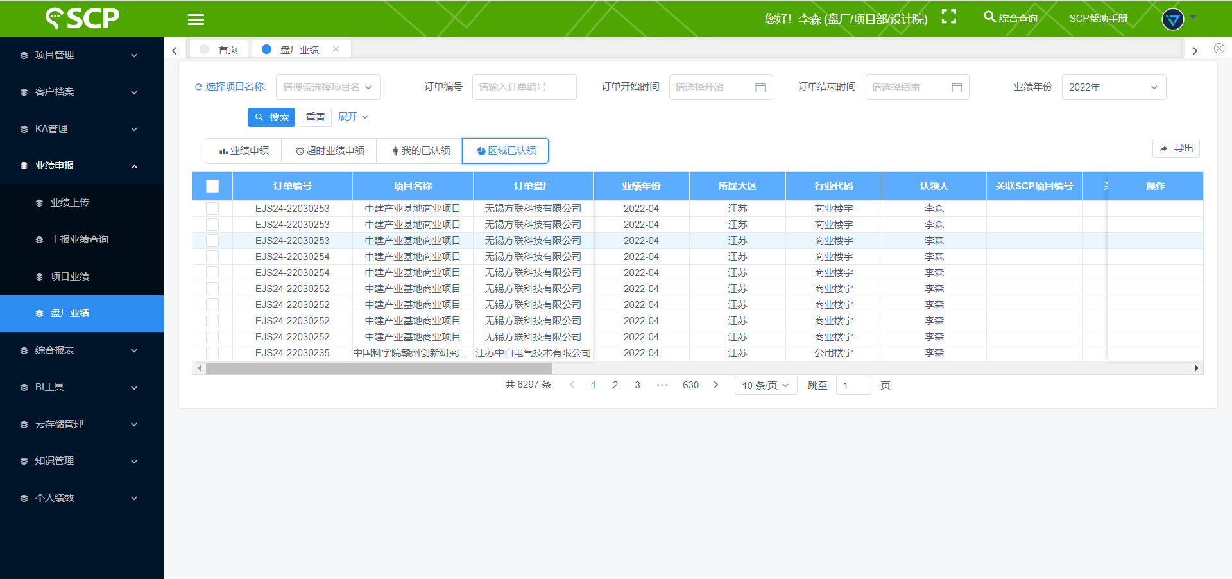Jump to last page 630

coord(690,385)
